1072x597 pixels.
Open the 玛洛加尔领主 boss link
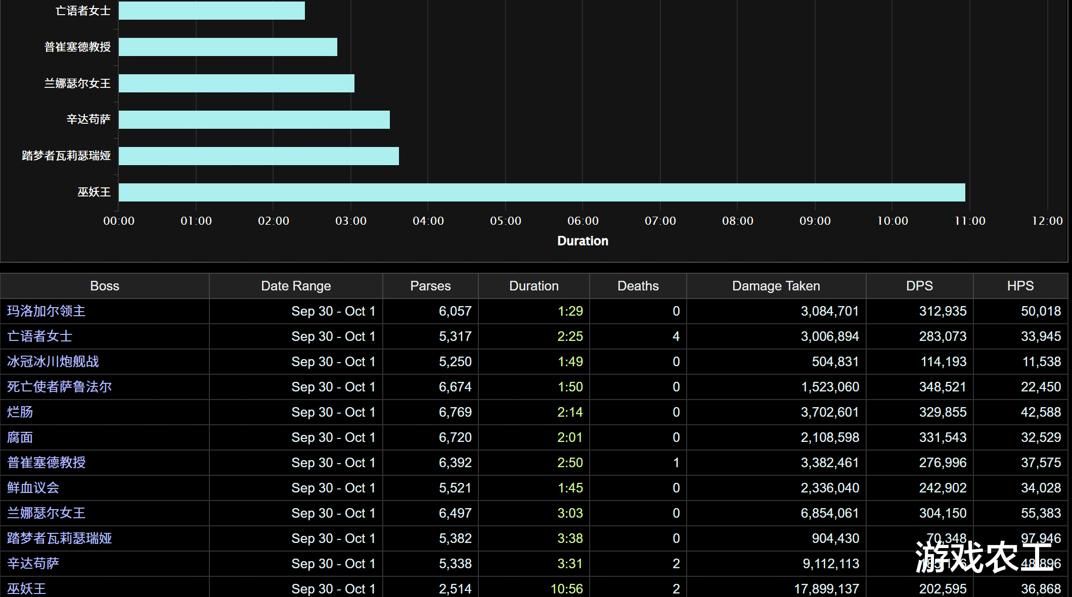coord(46,311)
